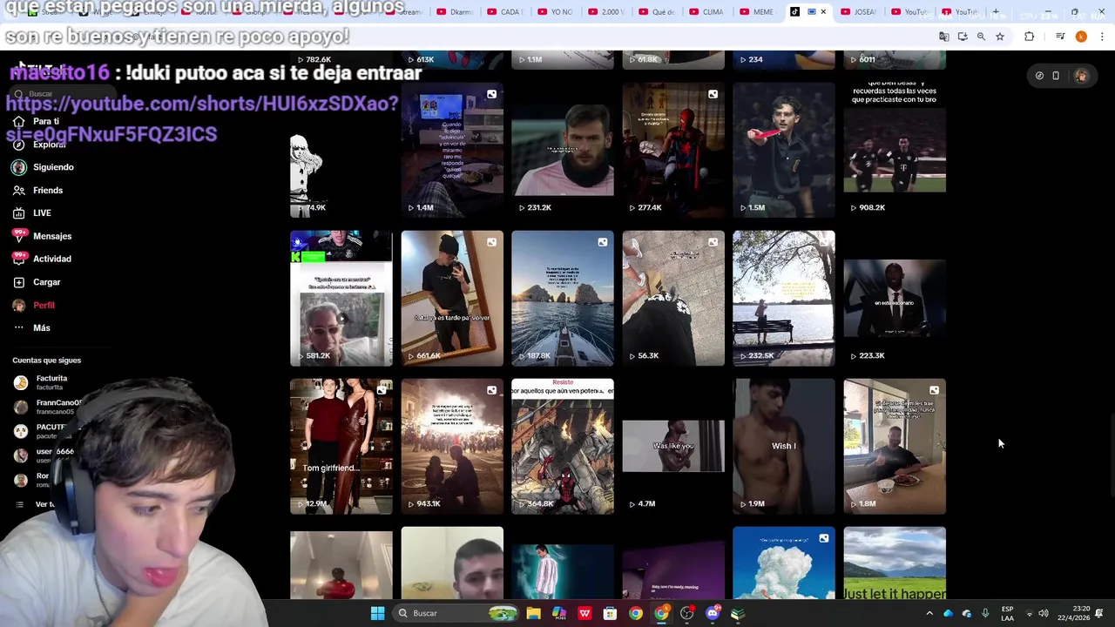Open Actividad notifications
1115x627 pixels.
[x=42, y=259]
